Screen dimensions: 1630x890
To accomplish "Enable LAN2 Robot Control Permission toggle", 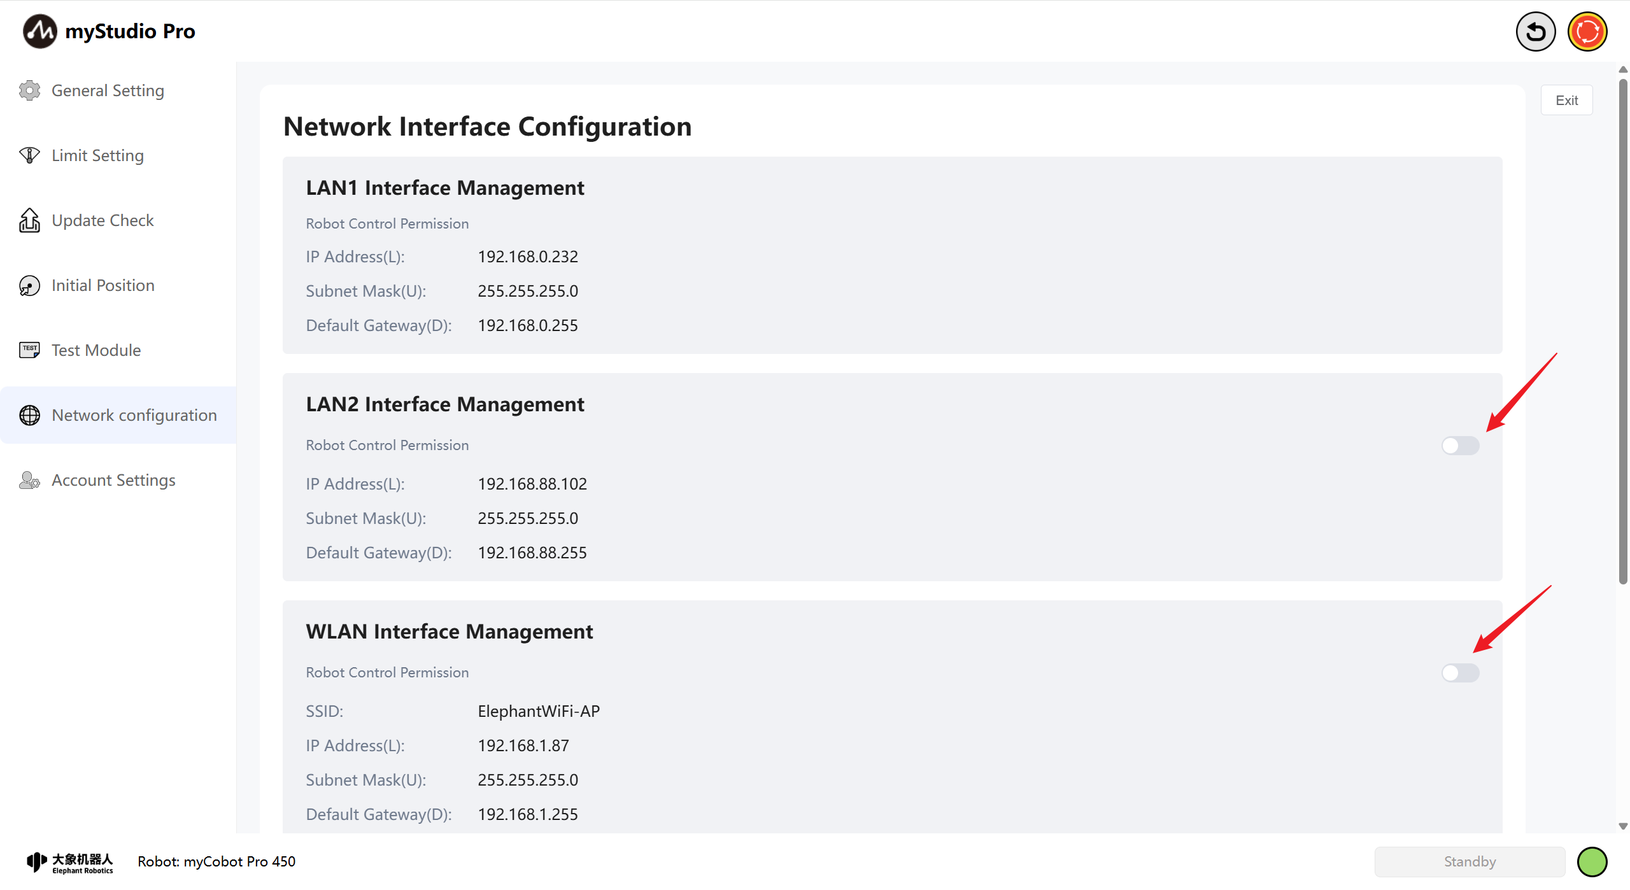I will [1460, 446].
